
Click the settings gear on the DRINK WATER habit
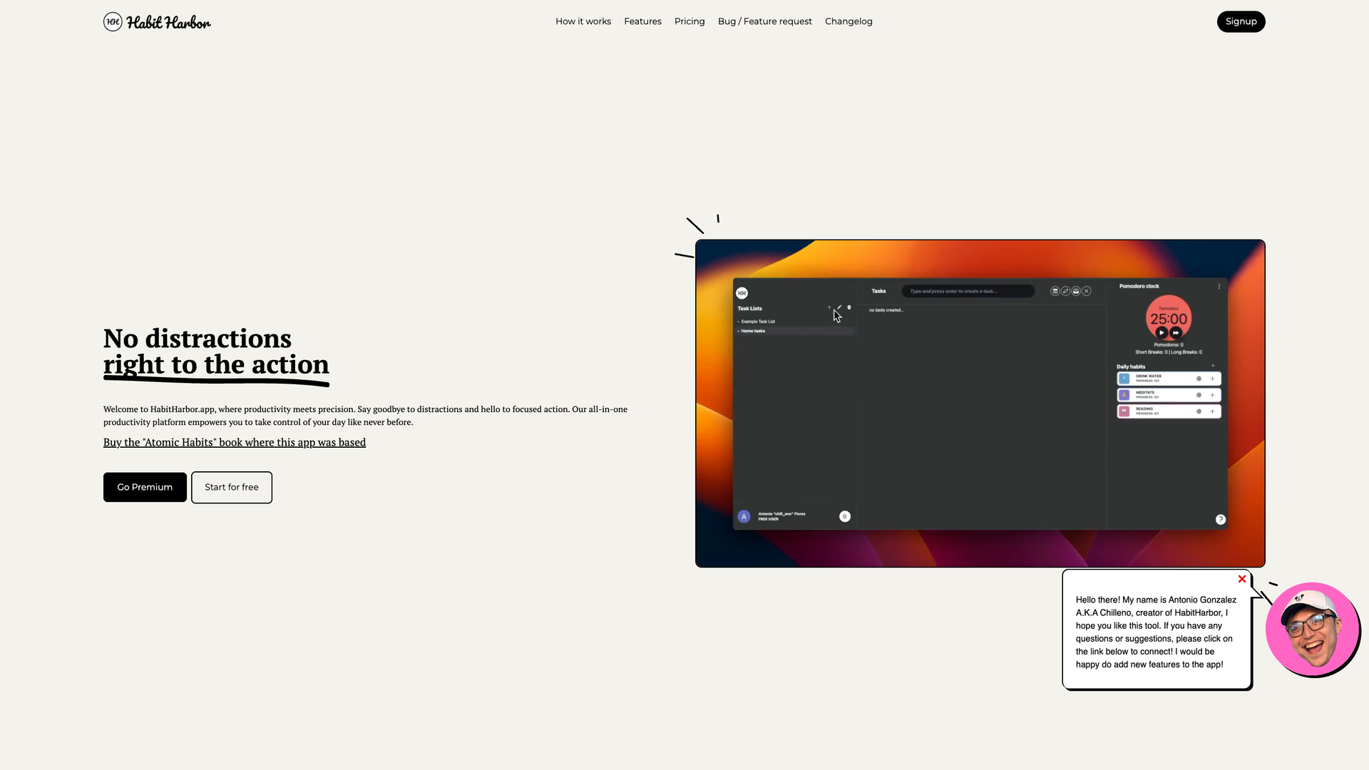pos(1199,379)
